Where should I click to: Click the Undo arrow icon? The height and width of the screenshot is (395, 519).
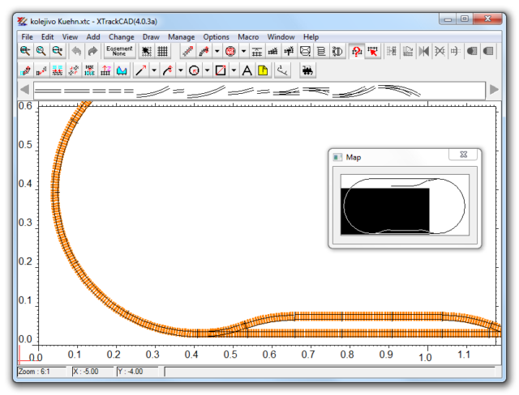(76, 51)
